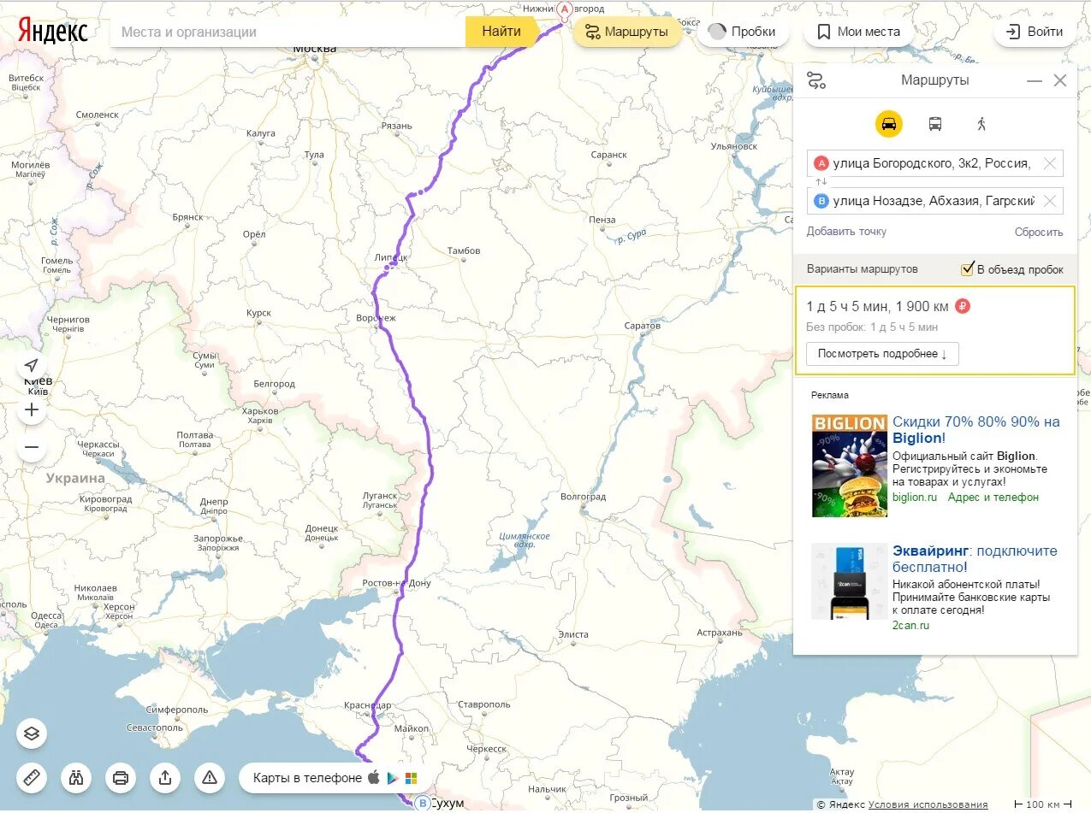Click 'Сбросить' reset link
The height and width of the screenshot is (813, 1091).
pos(1039,232)
